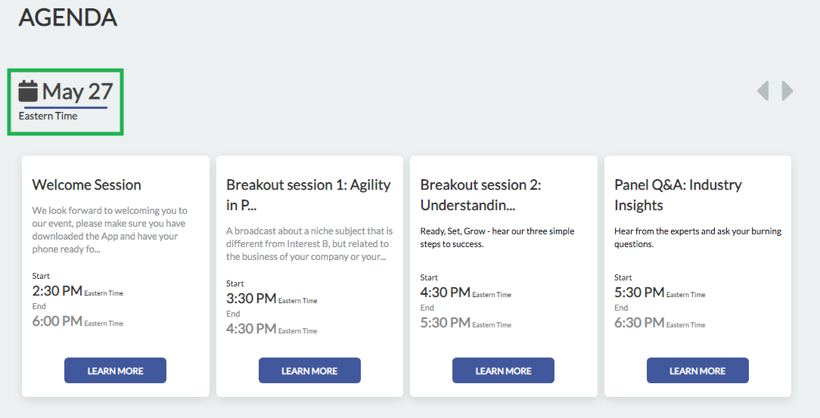Select the May 27 date tab

coord(65,101)
